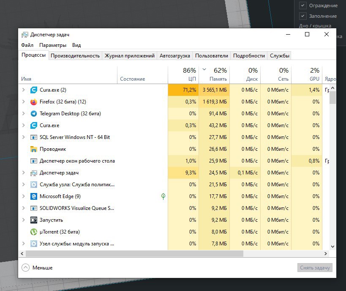The width and height of the screenshot is (346, 291).
Task: Click the scroll left arrow
Action: [x=22, y=254]
